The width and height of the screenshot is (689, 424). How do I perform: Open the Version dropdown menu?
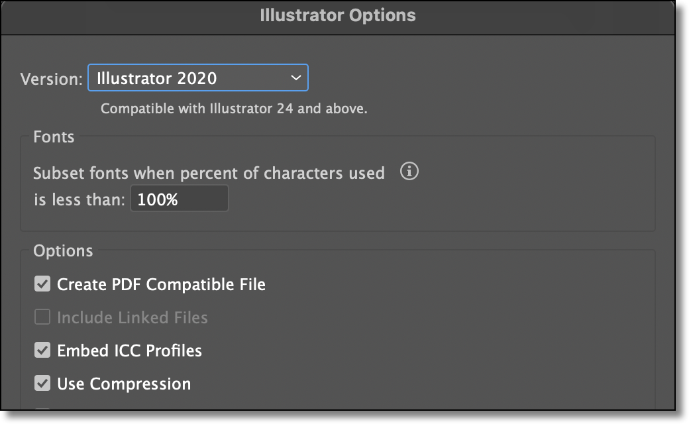[199, 78]
